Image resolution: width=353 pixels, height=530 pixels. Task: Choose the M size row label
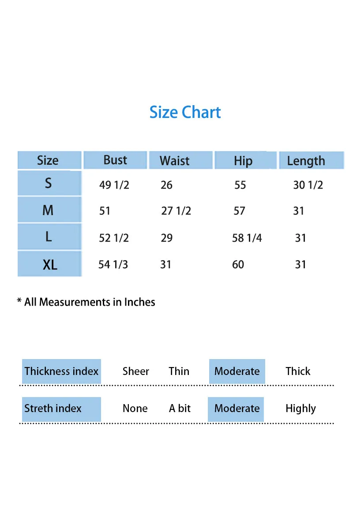[x=49, y=210]
